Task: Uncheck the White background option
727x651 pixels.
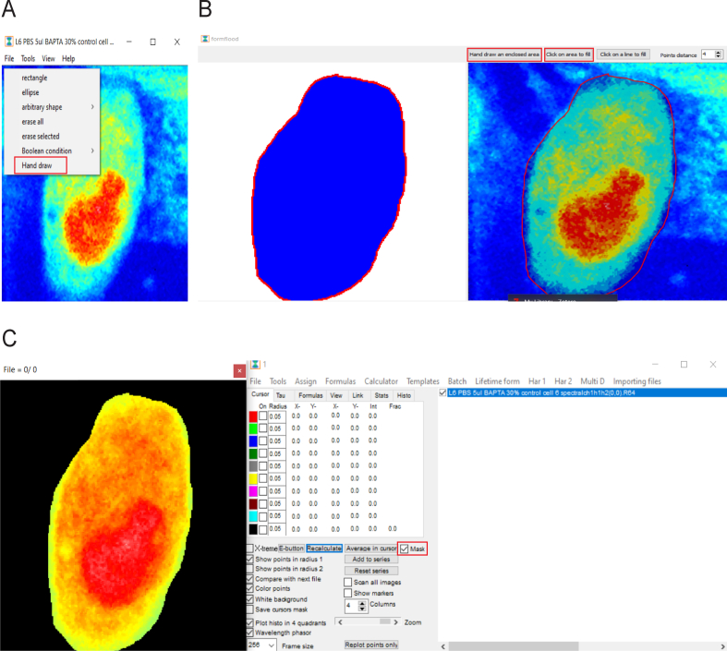Action: pos(250,599)
